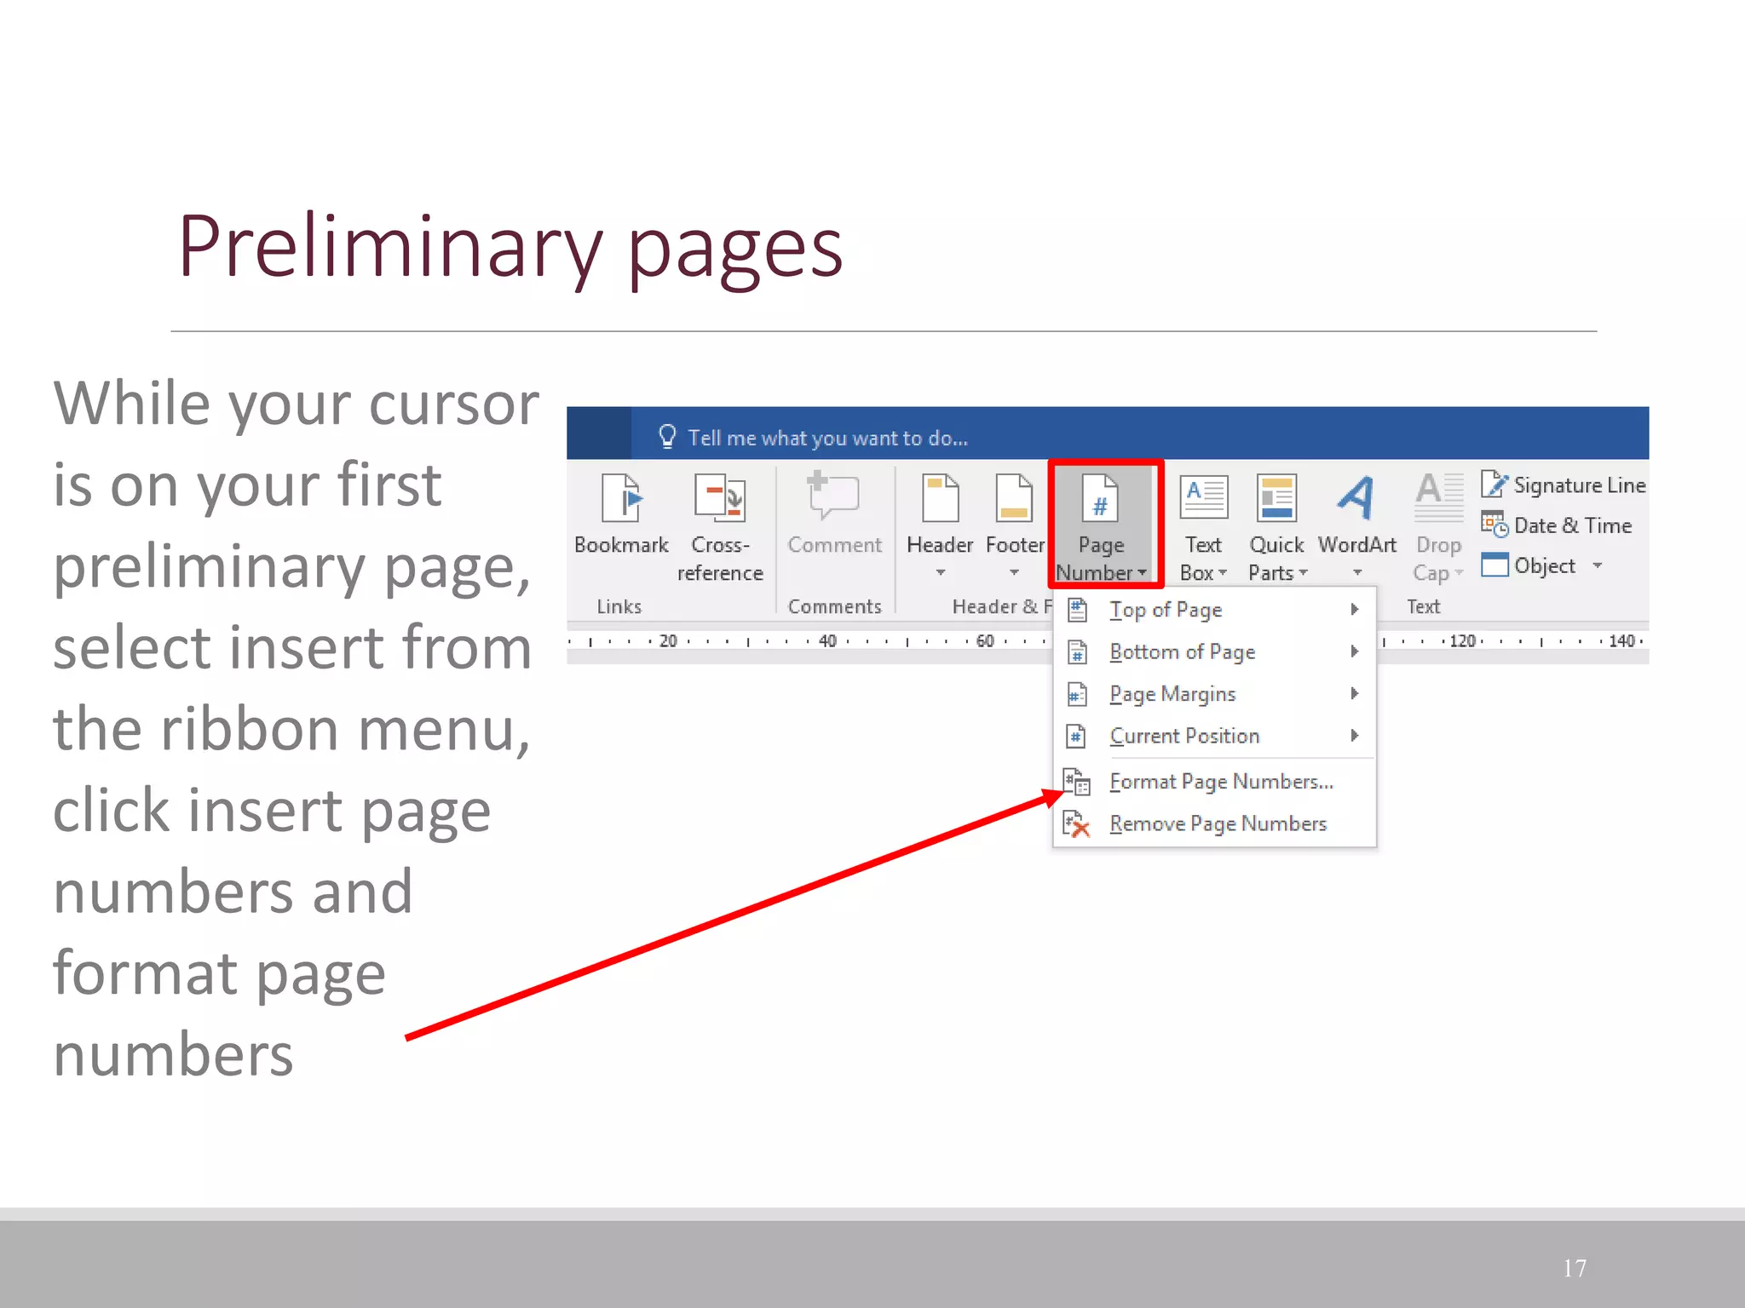1745x1308 pixels.
Task: Expand the Current Position submenu arrow
Action: 1354,735
